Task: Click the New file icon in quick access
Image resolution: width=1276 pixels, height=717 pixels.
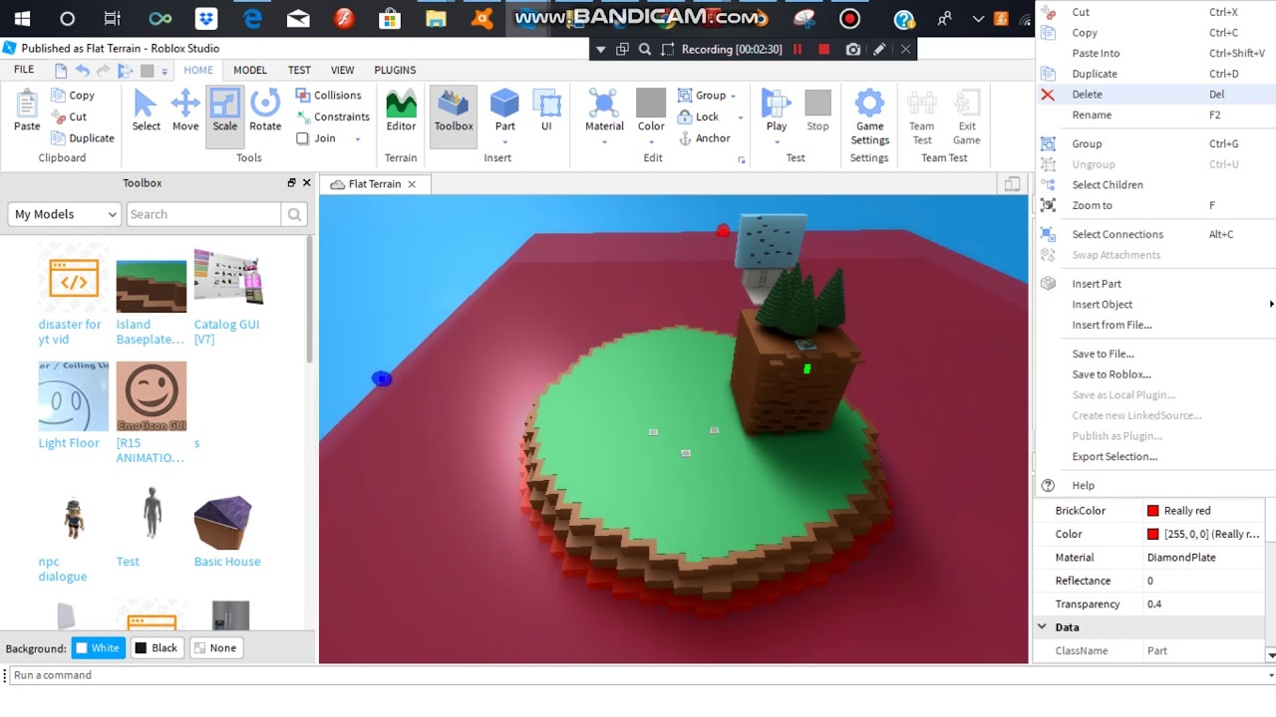Action: pos(61,71)
